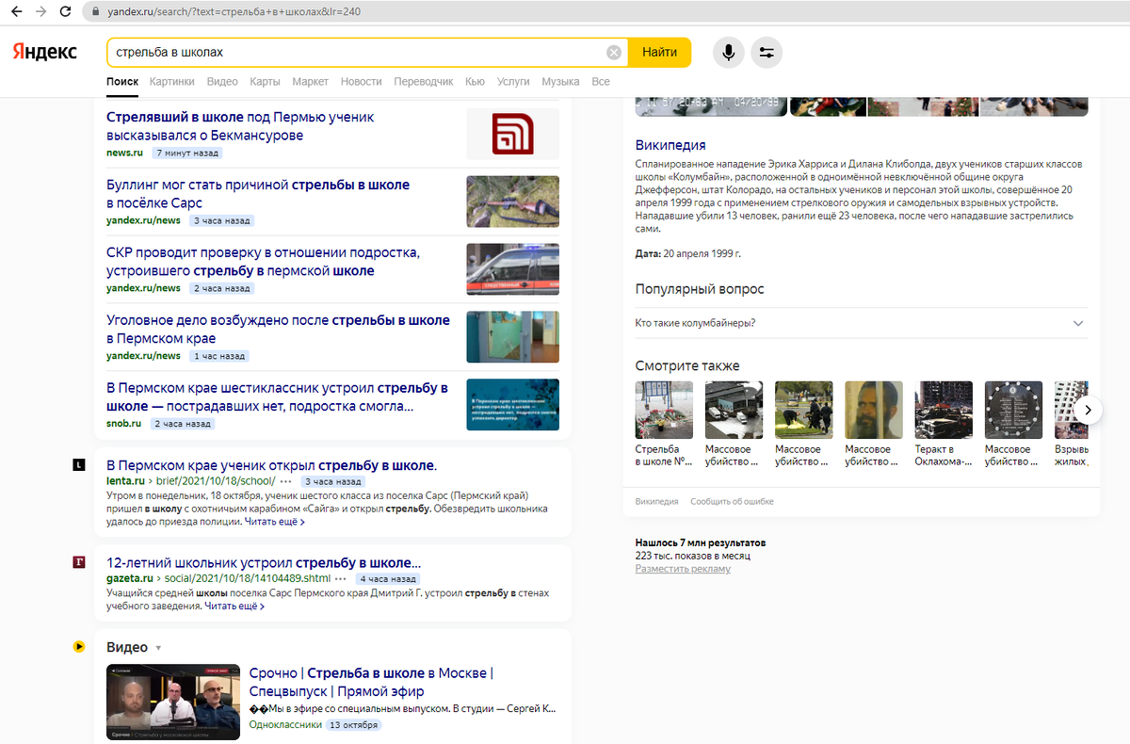Open the Кью tab

click(x=475, y=82)
